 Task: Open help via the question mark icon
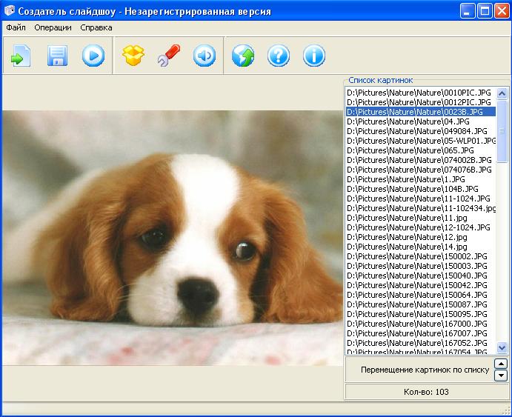[x=279, y=56]
